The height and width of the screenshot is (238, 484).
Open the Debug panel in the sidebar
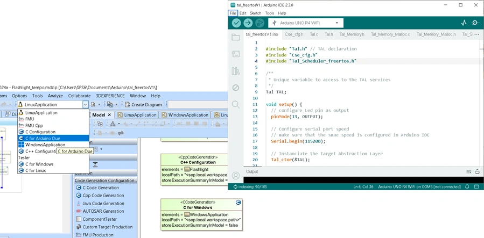[x=235, y=88]
